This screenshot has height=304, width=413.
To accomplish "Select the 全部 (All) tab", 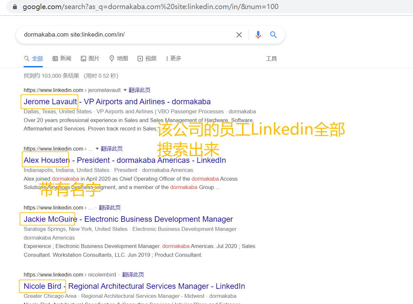I will point(33,59).
